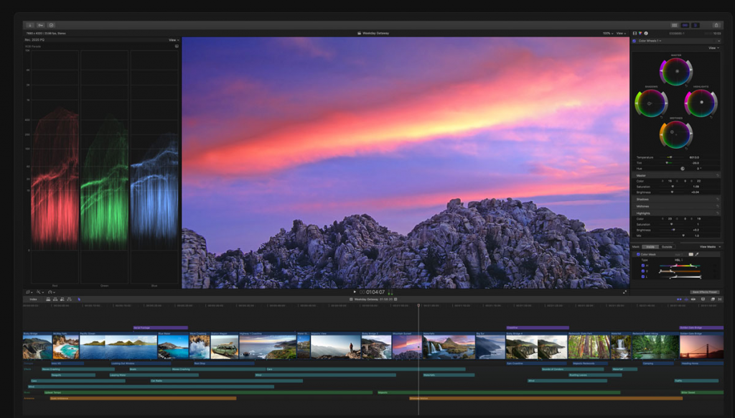The width and height of the screenshot is (735, 418).
Task: Click the Share export icon
Action: tap(716, 24)
